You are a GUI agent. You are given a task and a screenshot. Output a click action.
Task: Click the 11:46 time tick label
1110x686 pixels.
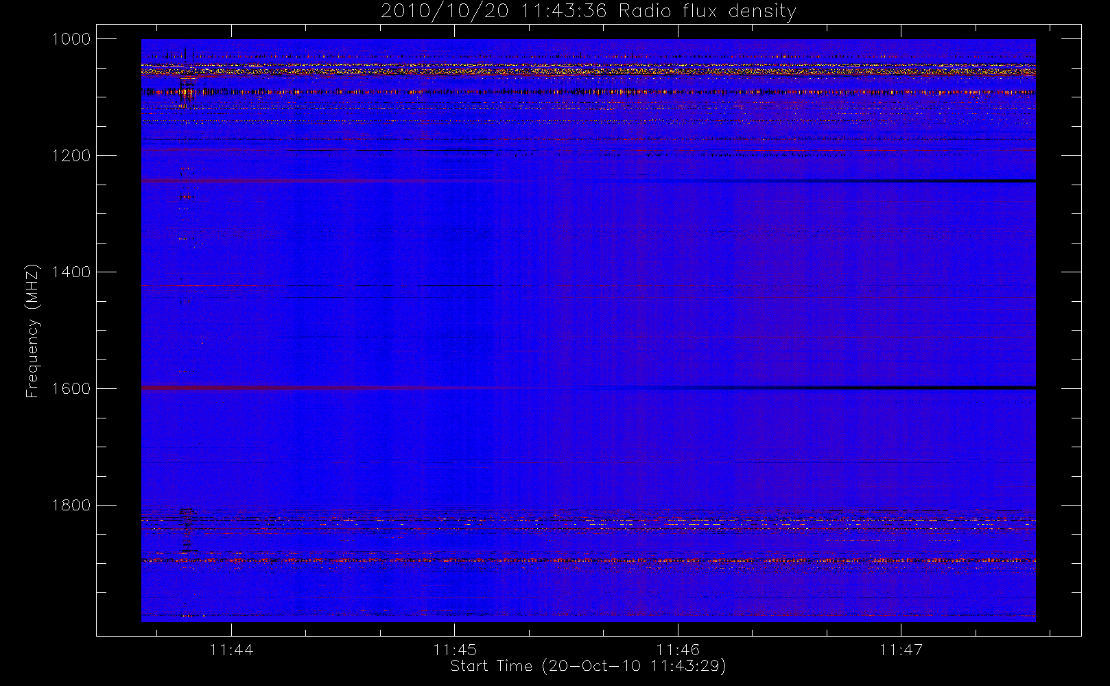678,650
